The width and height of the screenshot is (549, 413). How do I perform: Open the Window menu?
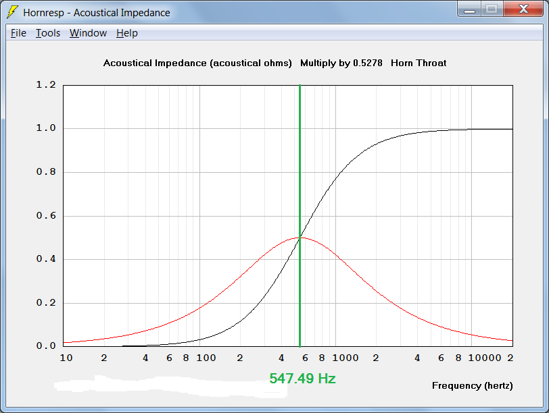pyautogui.click(x=88, y=33)
